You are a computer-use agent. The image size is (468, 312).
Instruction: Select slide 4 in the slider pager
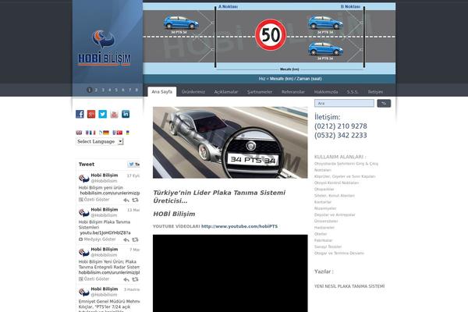(109, 90)
